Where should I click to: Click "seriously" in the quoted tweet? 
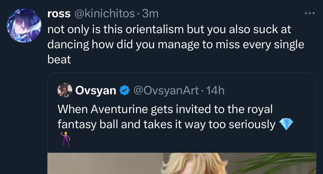[x=252, y=125]
